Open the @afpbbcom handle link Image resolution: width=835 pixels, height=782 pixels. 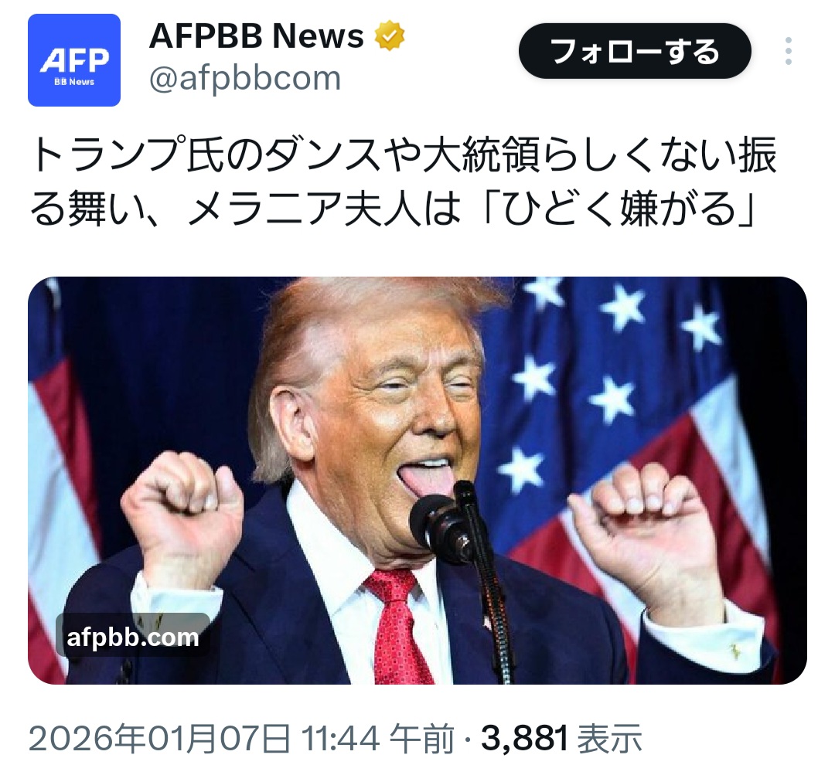[x=245, y=78]
